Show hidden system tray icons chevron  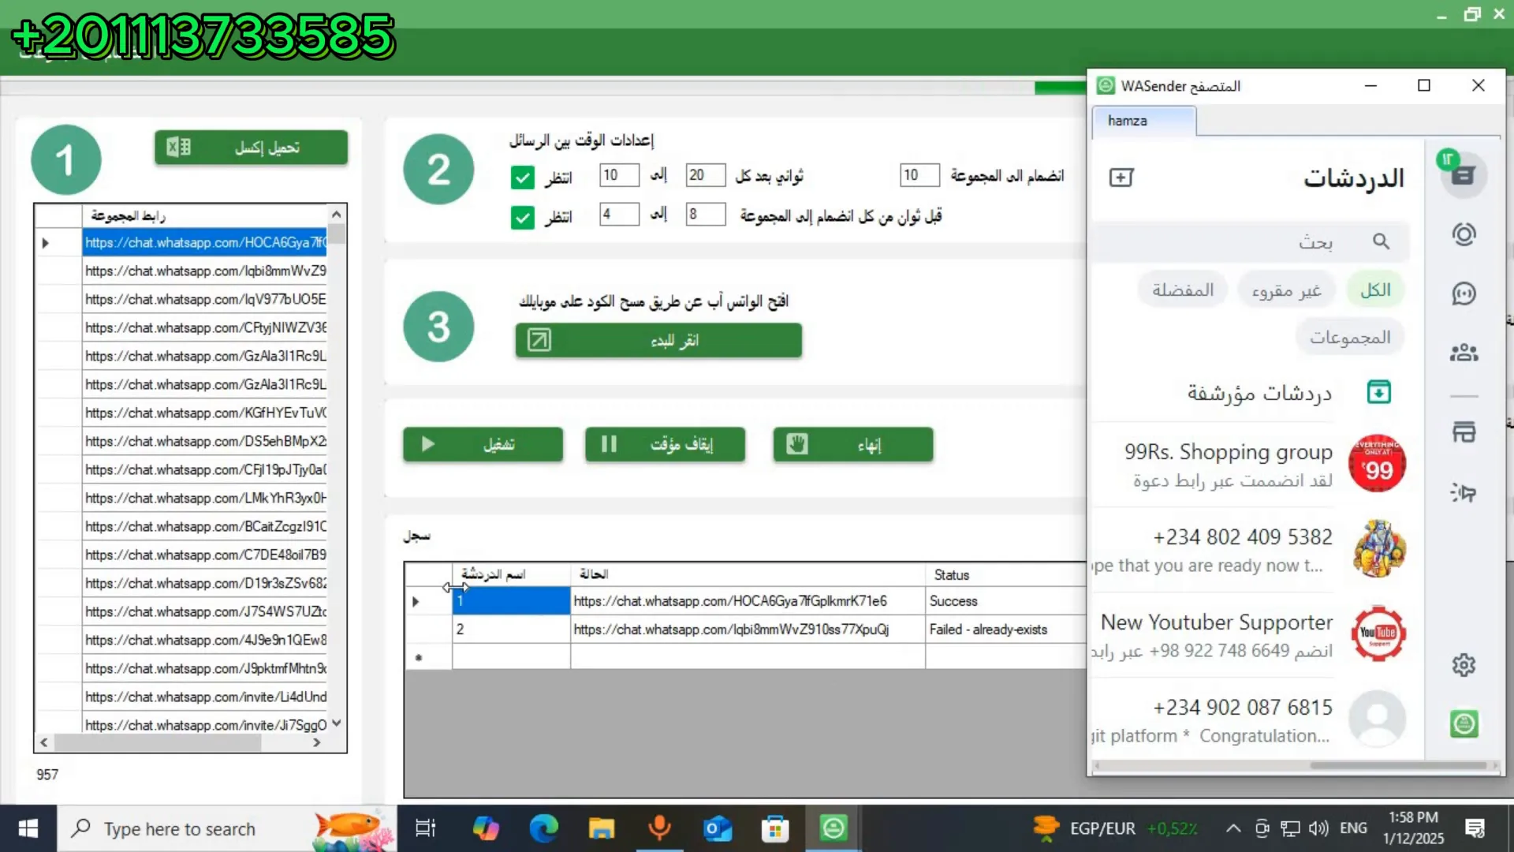(1233, 828)
